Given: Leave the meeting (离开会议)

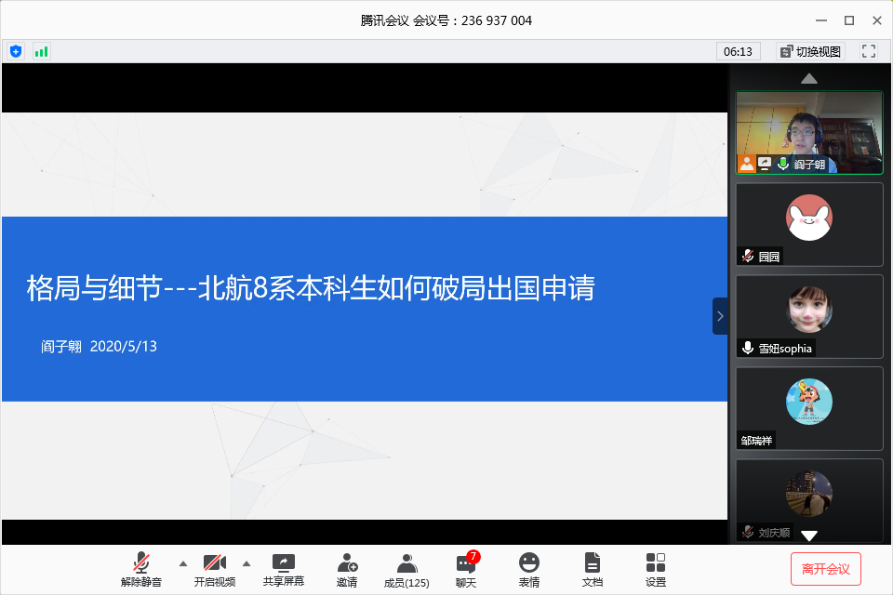Looking at the screenshot, I should click(826, 568).
